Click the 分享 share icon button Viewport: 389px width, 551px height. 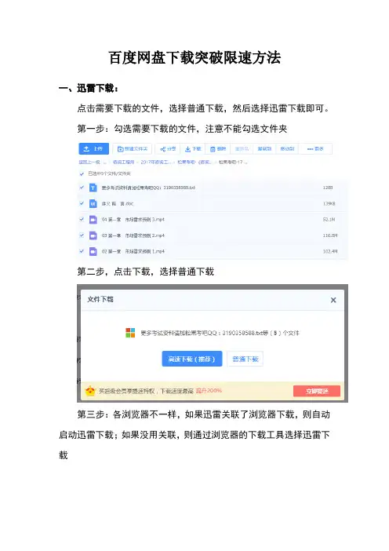[168, 149]
